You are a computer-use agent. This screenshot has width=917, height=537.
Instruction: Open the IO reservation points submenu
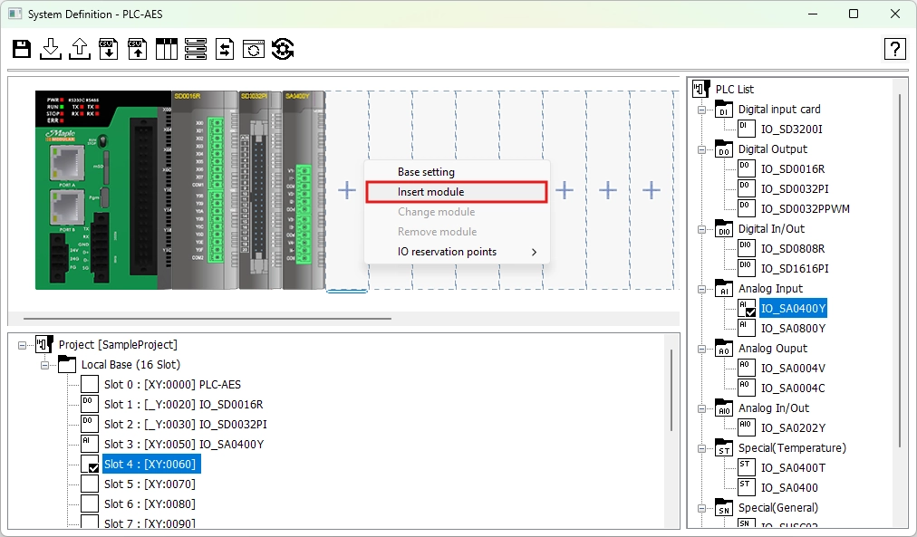[x=457, y=252]
